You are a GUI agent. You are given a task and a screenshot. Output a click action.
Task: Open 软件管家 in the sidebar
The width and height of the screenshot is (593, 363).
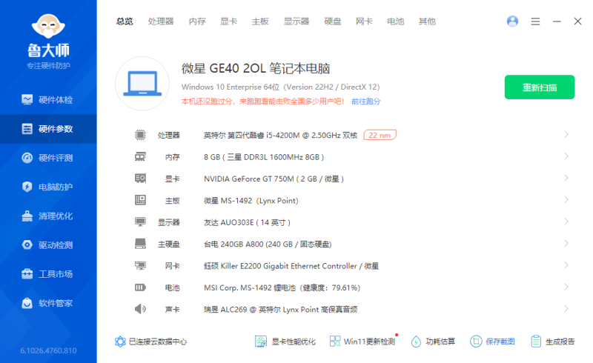tap(48, 303)
